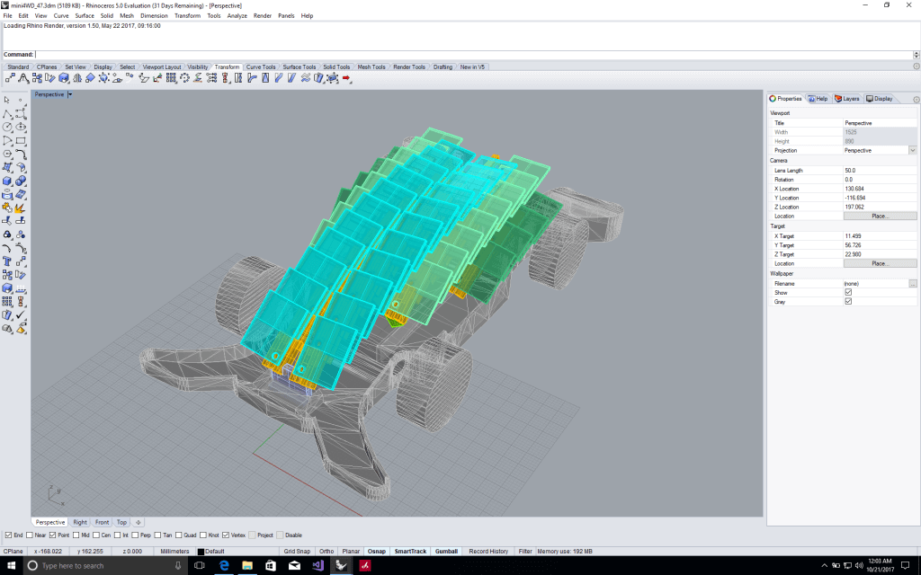Browse for wallpaper Filename with ellipsis button
This screenshot has width=921, height=575.
coord(912,283)
